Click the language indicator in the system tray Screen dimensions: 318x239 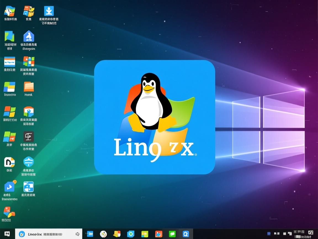[x=311, y=233]
